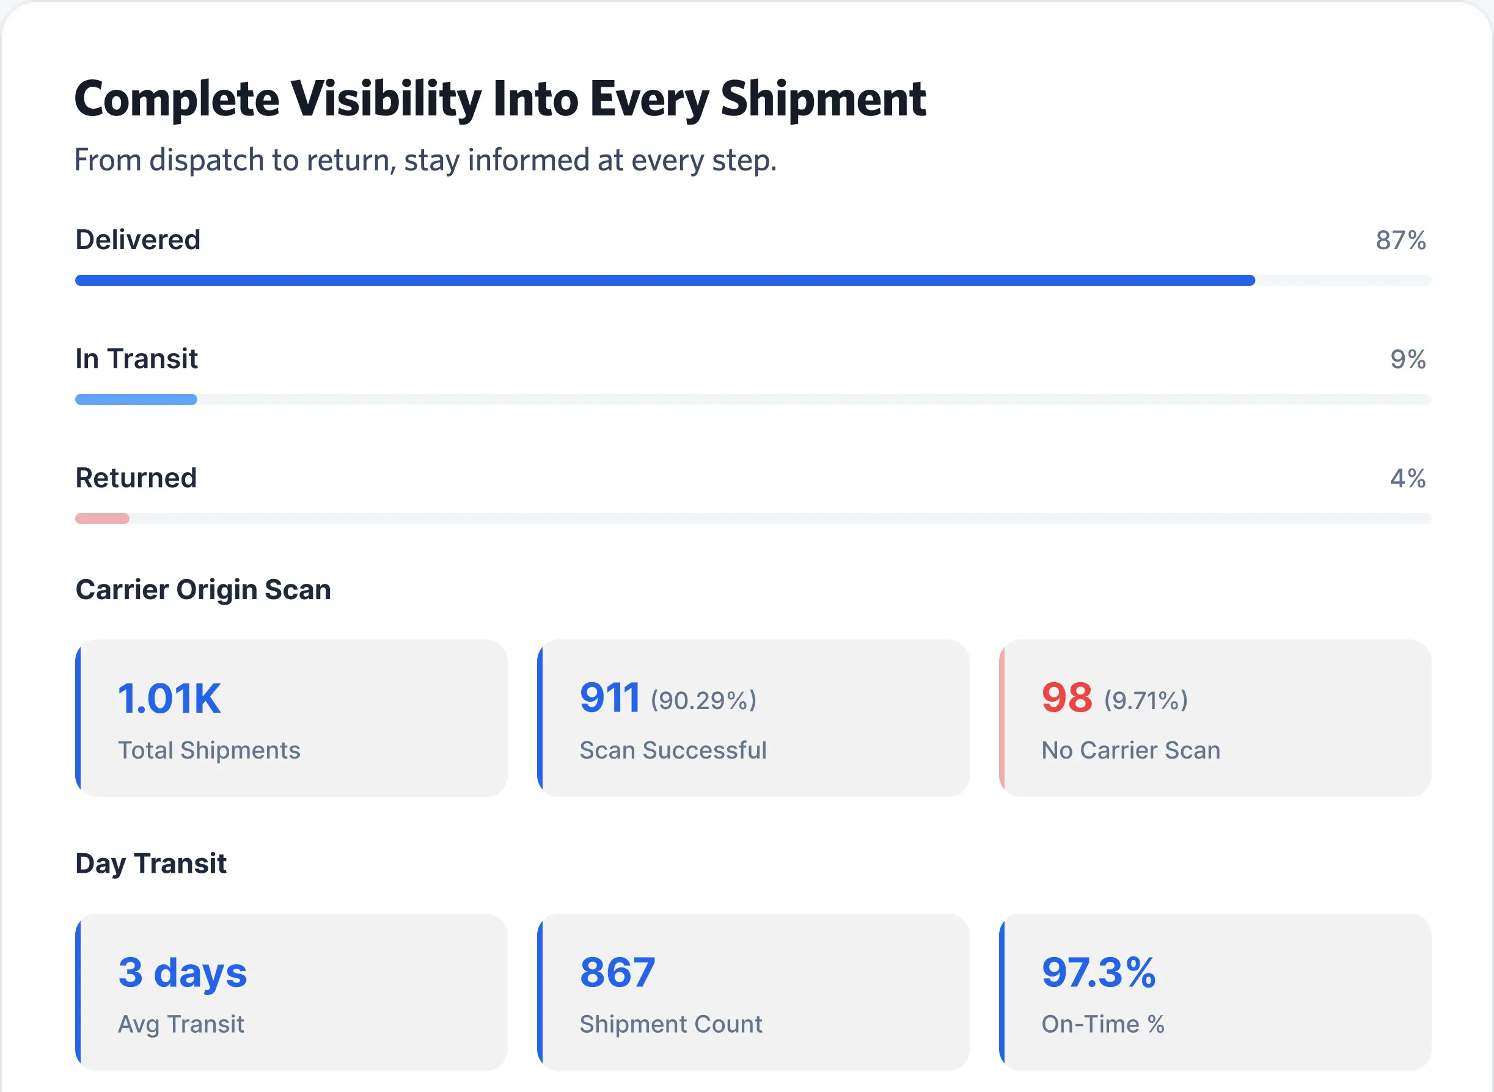1494x1092 pixels.
Task: Open the Avg Transit 3 days card
Action: pos(291,991)
